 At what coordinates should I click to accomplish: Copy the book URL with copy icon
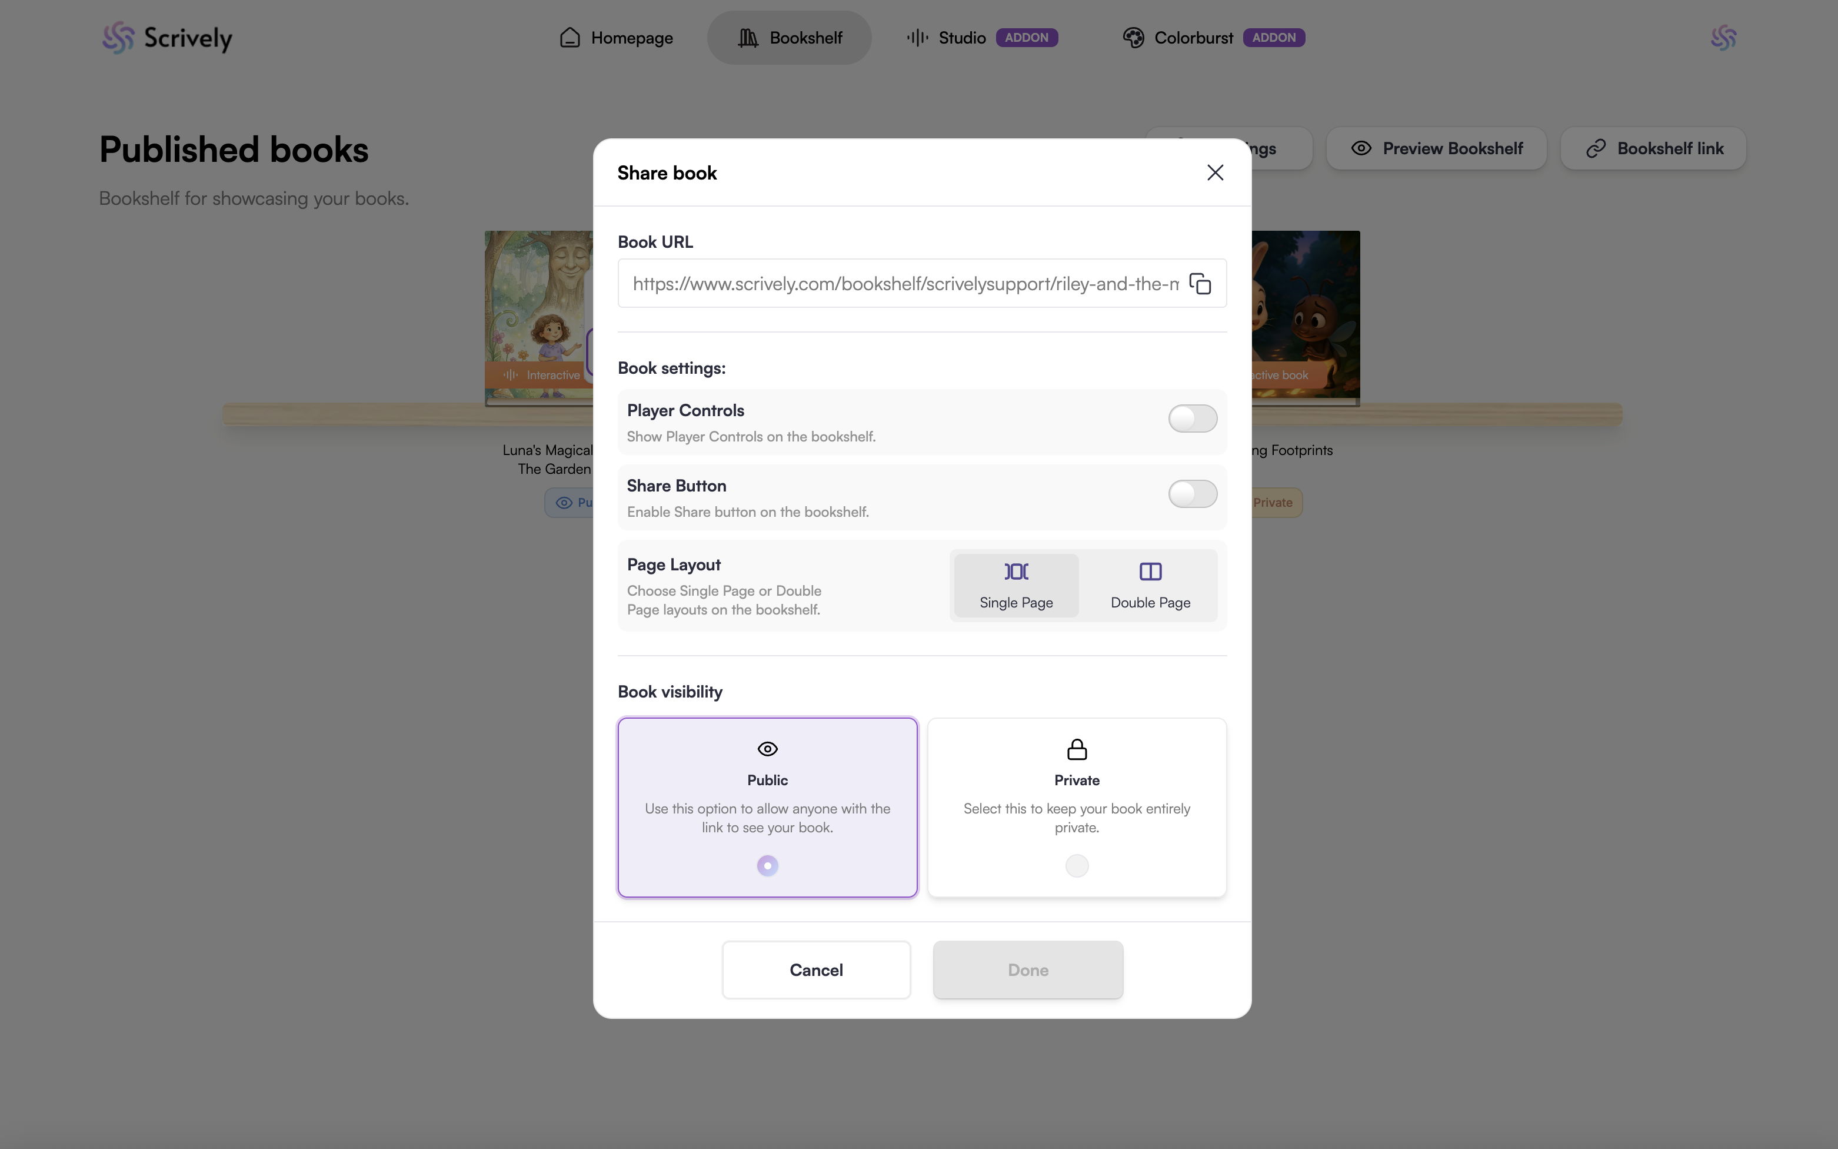[x=1200, y=284]
